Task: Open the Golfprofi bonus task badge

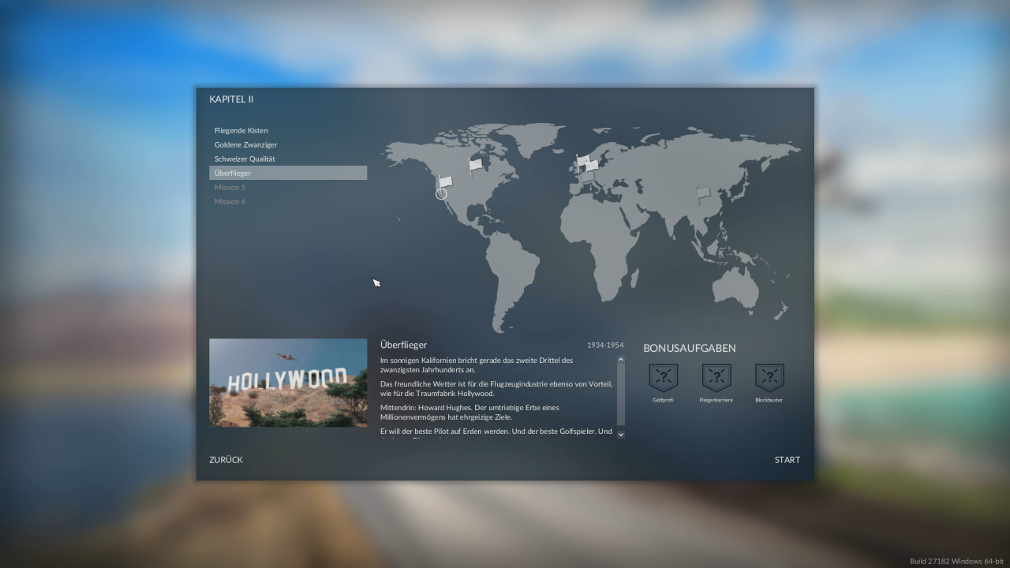Action: (x=663, y=377)
